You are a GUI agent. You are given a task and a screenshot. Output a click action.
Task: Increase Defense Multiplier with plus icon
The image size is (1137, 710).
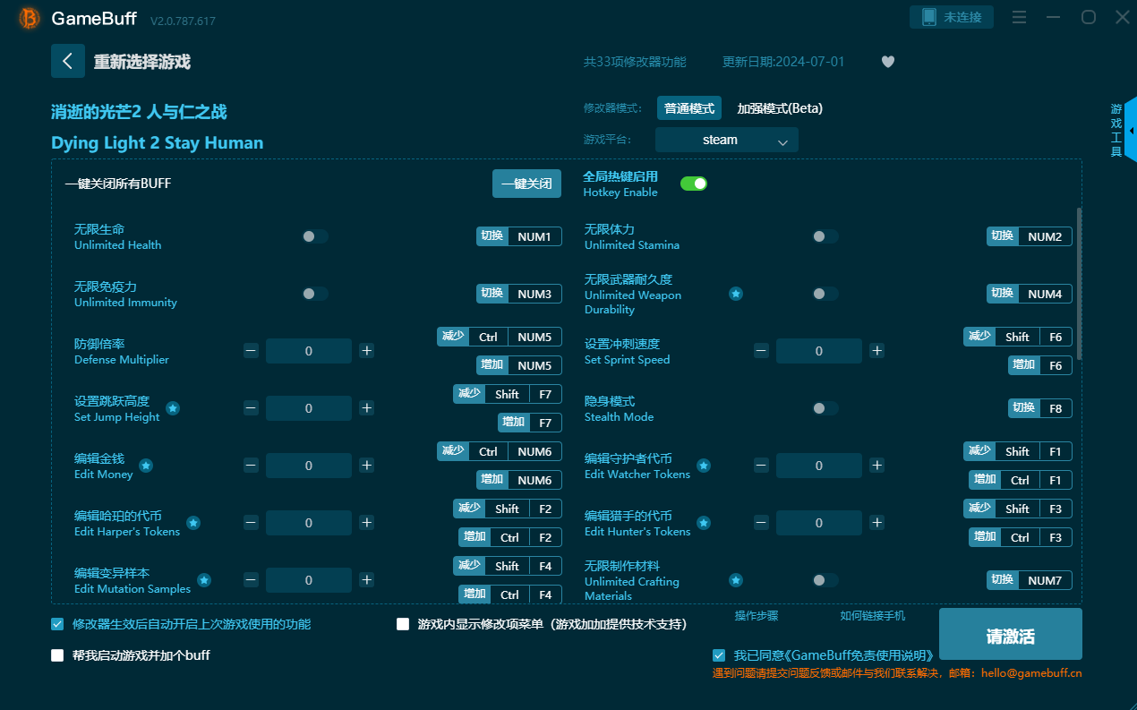366,351
